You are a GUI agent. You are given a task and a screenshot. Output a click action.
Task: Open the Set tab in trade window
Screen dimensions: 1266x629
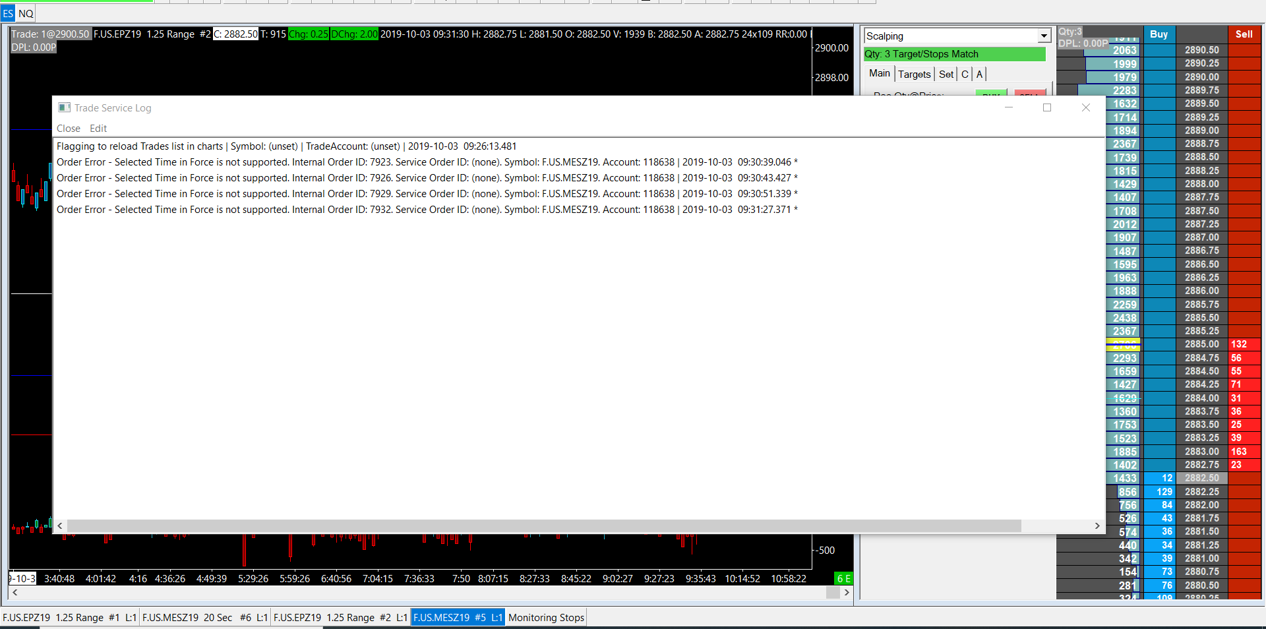click(946, 75)
